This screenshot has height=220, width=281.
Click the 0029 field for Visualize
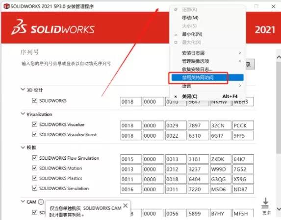pyautogui.click(x=176, y=125)
